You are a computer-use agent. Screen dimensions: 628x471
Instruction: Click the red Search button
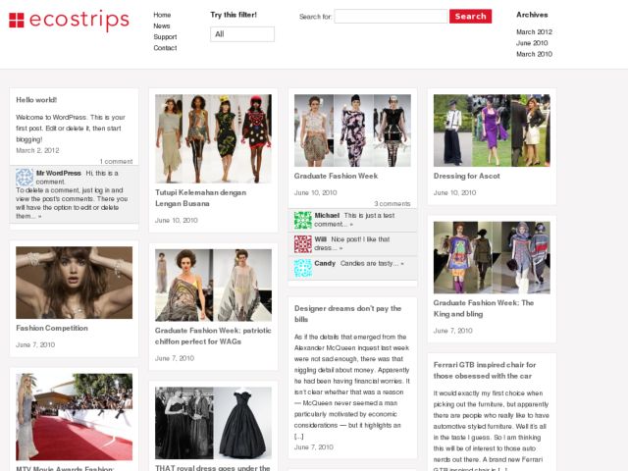[470, 17]
